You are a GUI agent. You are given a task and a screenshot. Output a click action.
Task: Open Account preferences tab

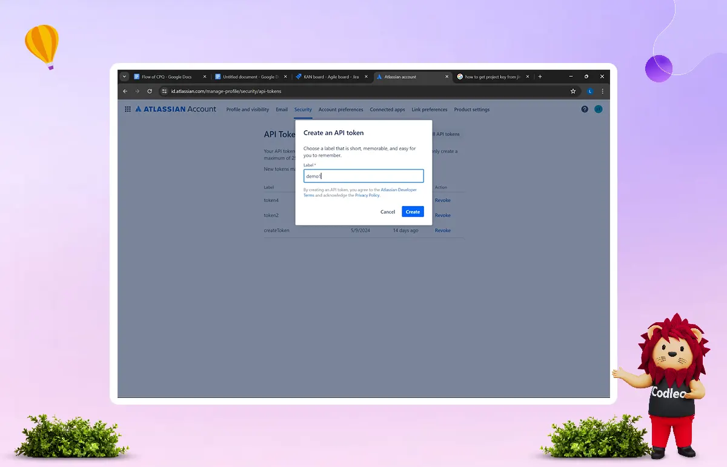click(341, 110)
